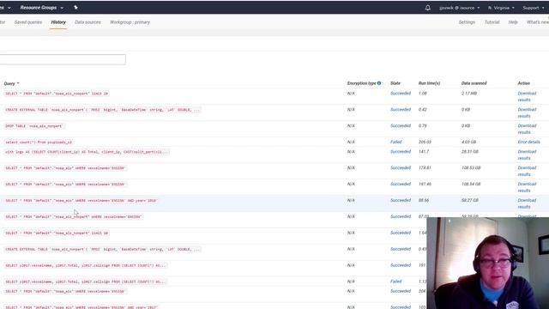Open the N. Virginia region dropdown
Viewport: 549px width, 309px height.
501,8
